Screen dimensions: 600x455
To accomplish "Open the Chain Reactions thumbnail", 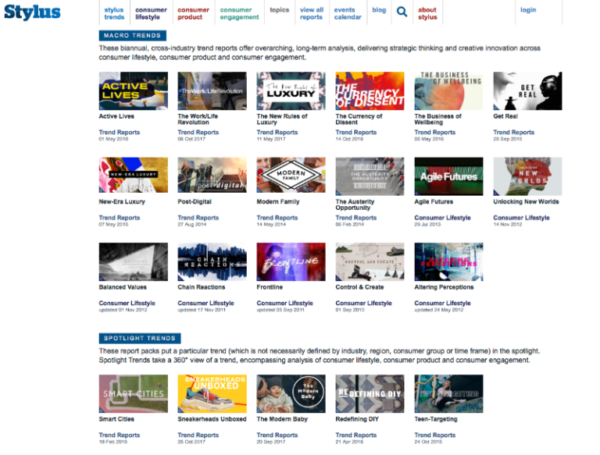I will 212,261.
